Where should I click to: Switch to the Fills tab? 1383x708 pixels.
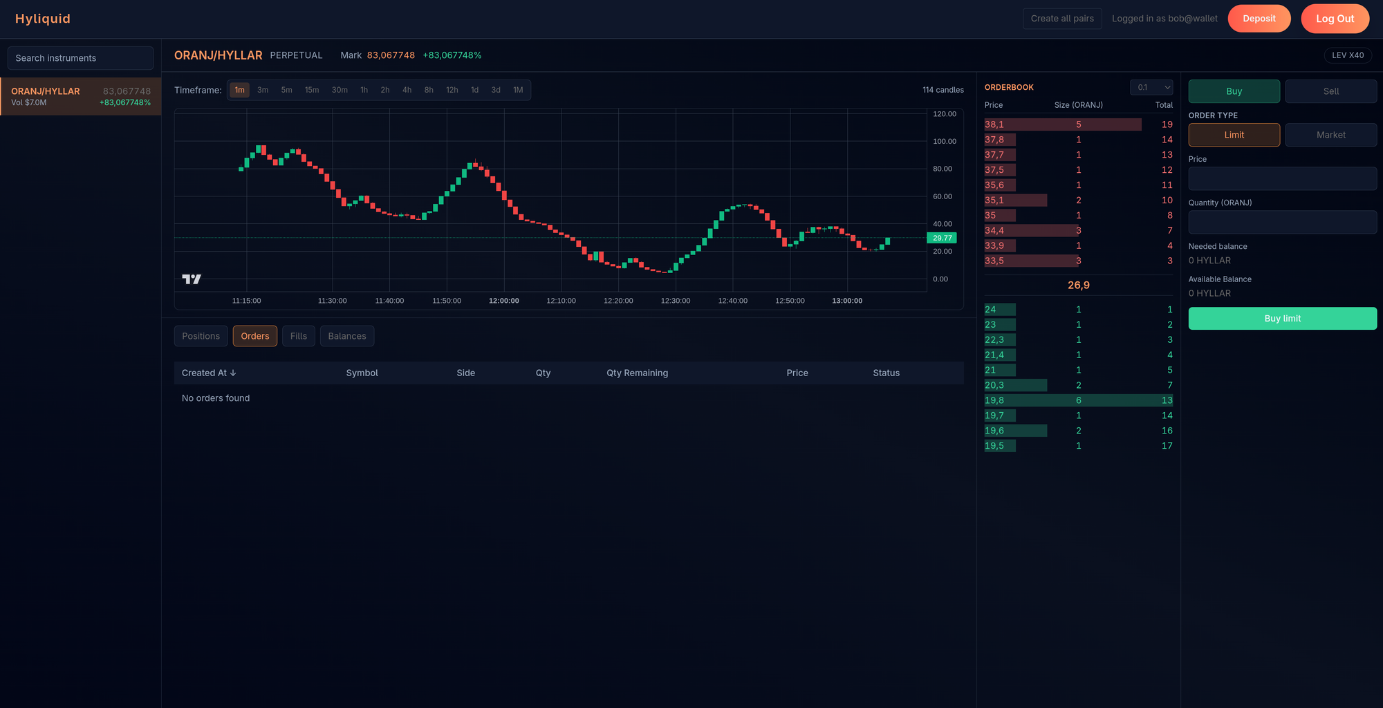tap(298, 335)
